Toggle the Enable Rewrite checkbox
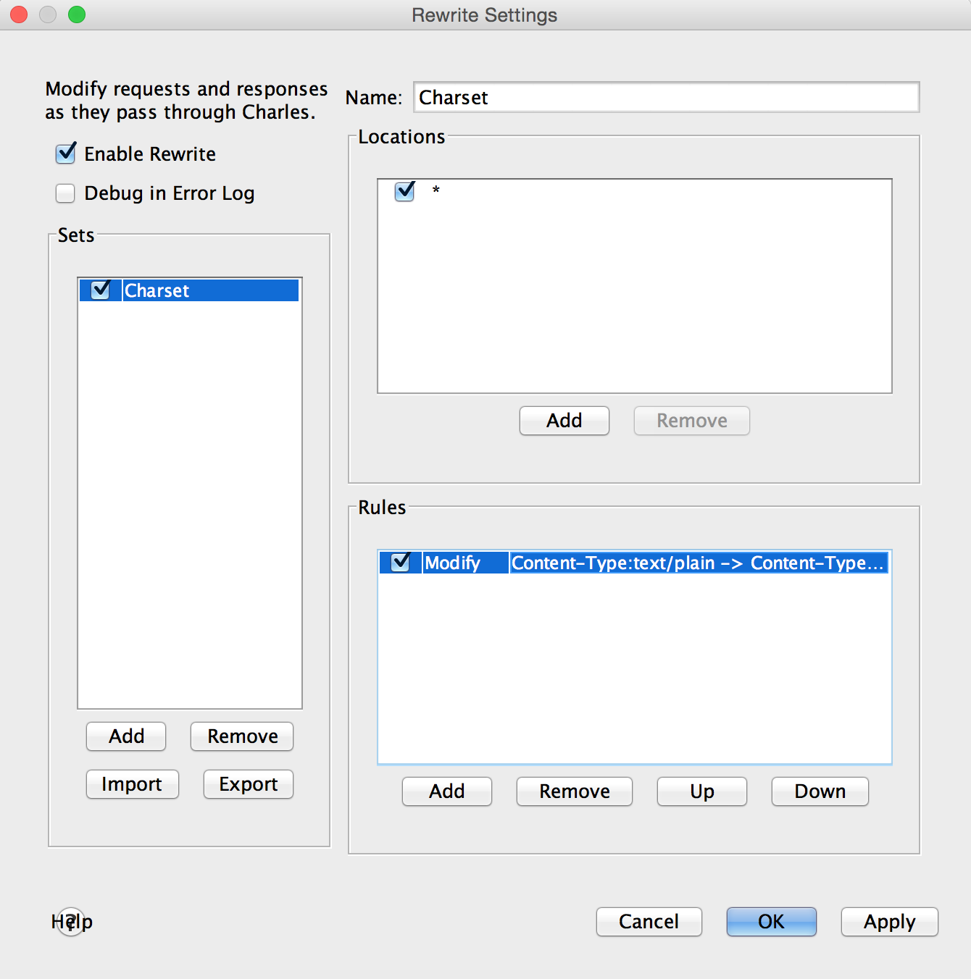Screen dimensions: 971x979 pyautogui.click(x=66, y=154)
